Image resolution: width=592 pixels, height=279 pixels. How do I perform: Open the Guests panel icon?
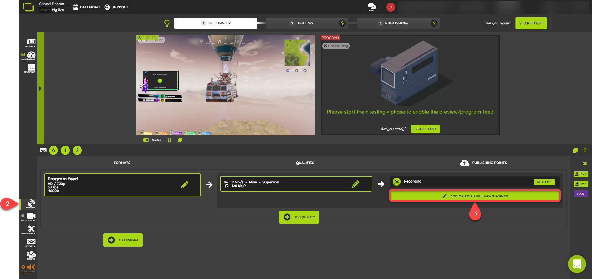click(x=31, y=255)
